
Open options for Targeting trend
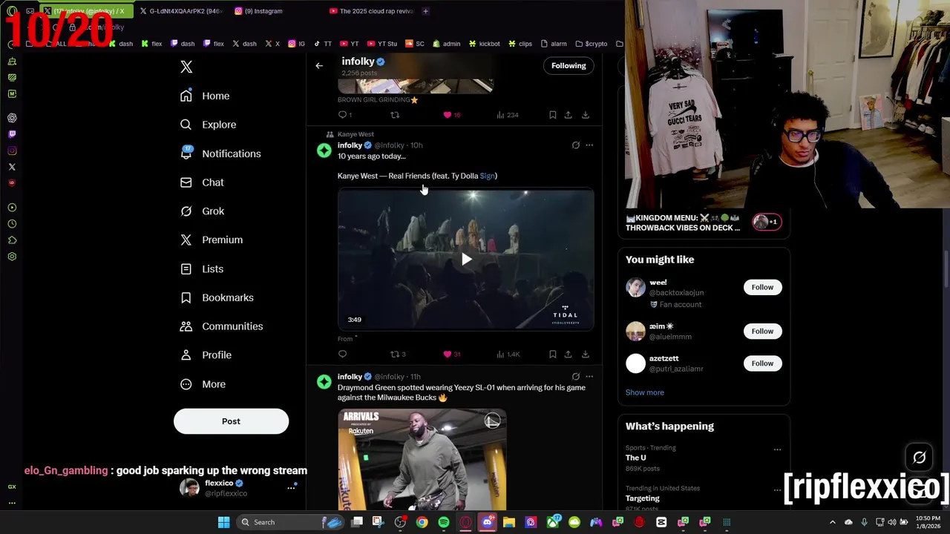(777, 490)
